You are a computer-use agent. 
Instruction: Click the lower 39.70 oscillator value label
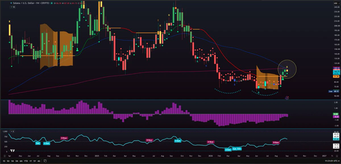pos(336,147)
